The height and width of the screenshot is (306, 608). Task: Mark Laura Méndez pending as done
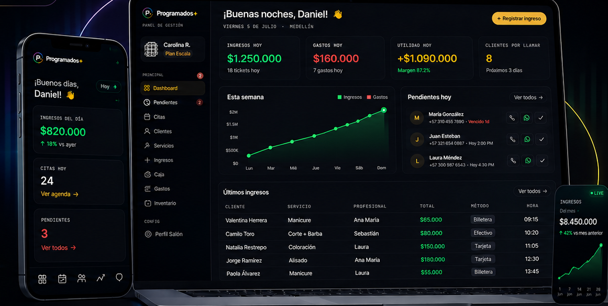pos(543,160)
